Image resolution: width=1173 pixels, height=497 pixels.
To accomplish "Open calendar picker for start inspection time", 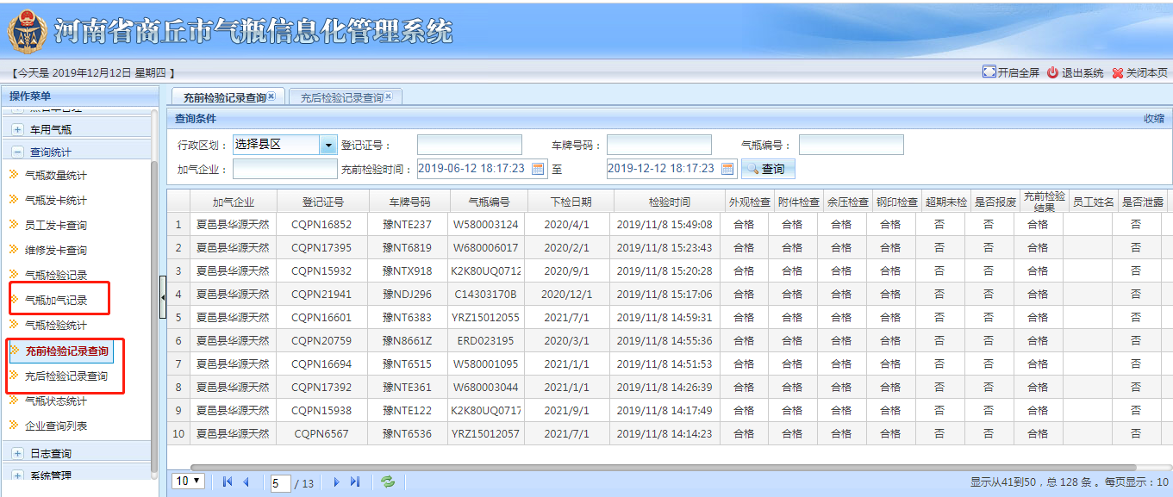I will coord(539,169).
